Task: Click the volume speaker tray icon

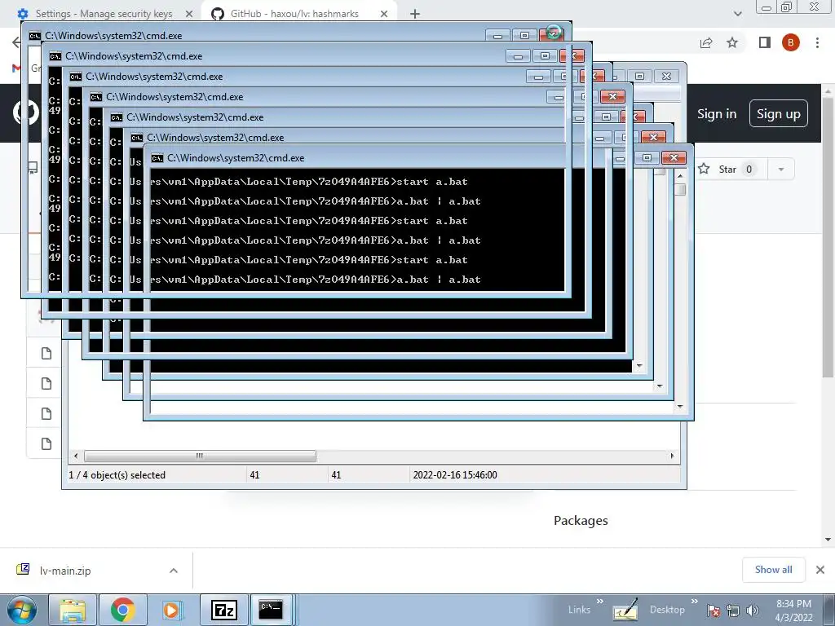Action: (x=753, y=611)
